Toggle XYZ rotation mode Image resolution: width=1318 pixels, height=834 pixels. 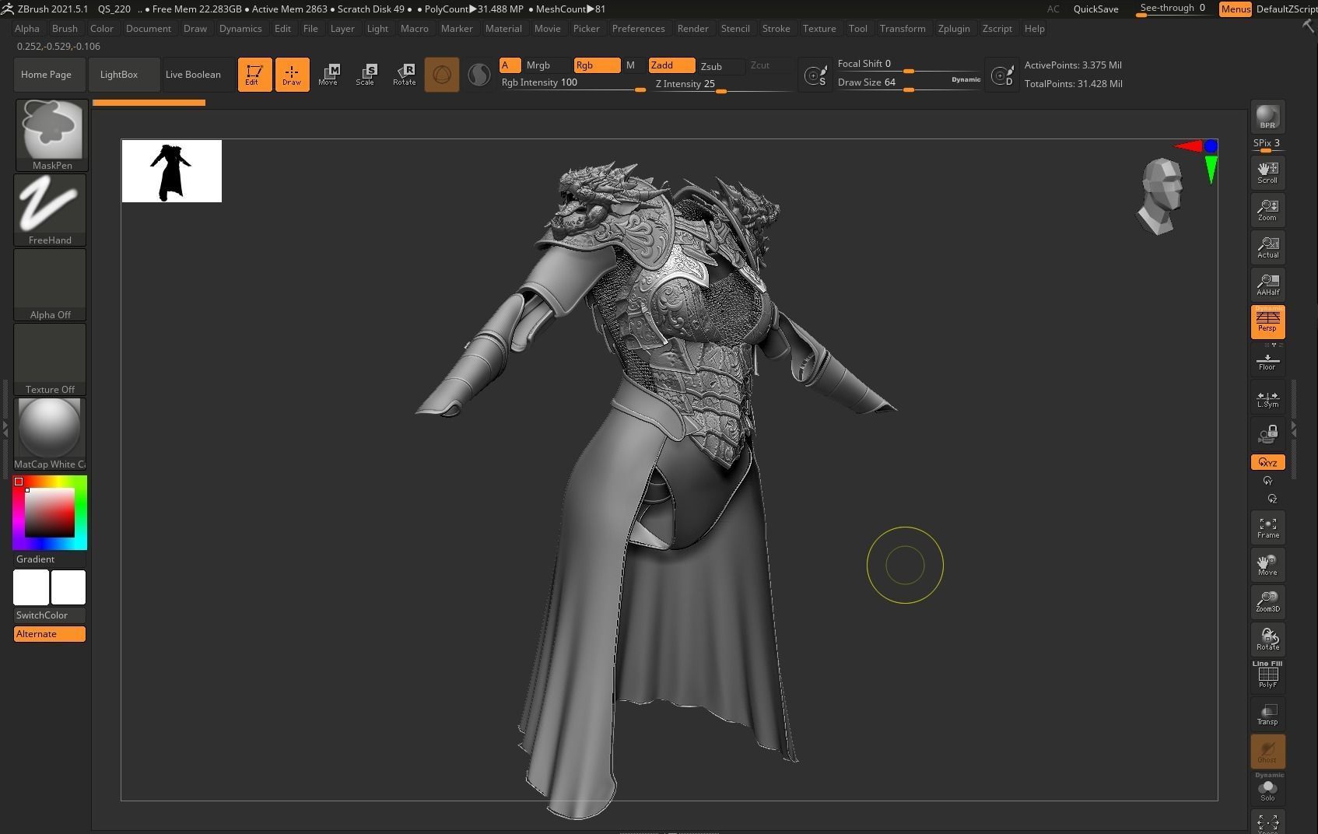[x=1267, y=462]
